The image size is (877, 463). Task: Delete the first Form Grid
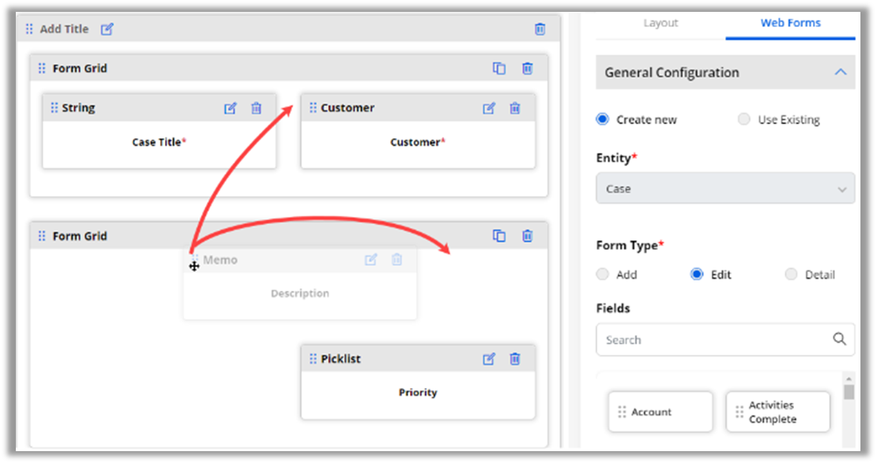pos(527,69)
